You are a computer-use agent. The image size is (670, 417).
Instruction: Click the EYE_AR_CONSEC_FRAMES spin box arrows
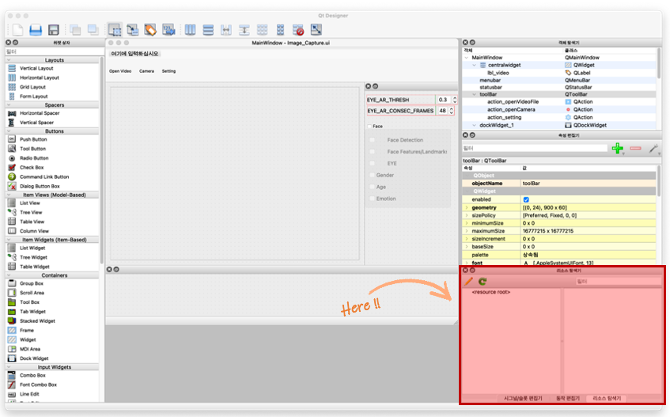451,111
